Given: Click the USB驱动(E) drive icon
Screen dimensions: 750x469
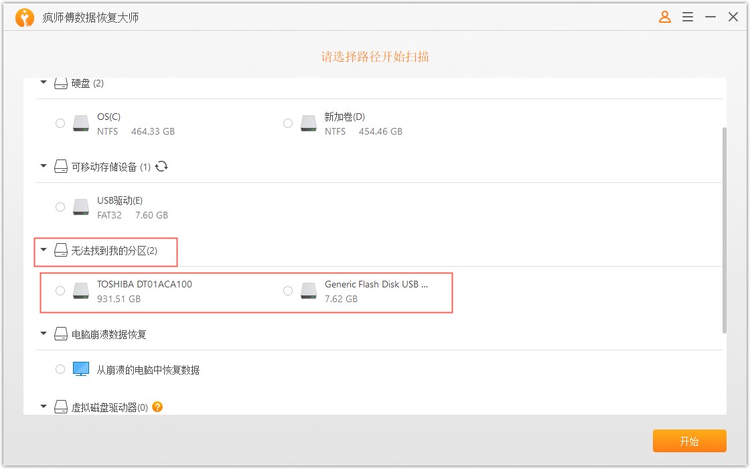Looking at the screenshot, I should click(81, 207).
